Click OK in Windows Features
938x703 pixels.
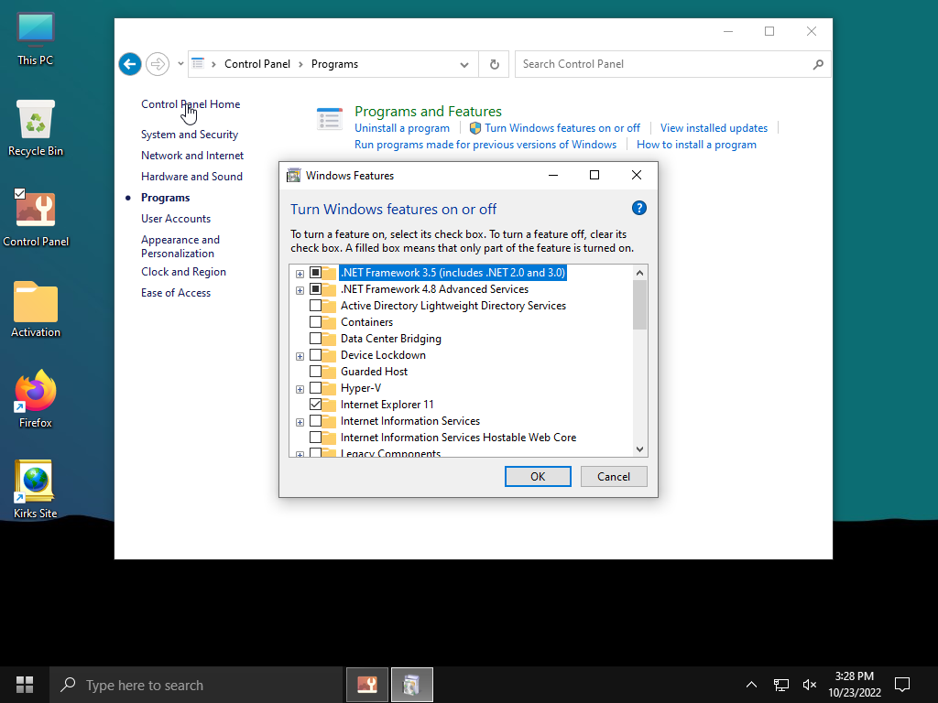point(538,476)
